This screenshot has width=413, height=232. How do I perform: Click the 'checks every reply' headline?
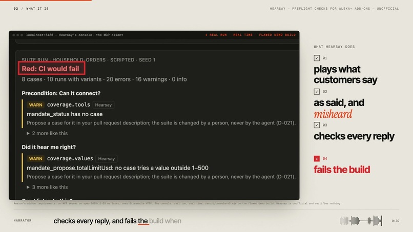click(354, 136)
